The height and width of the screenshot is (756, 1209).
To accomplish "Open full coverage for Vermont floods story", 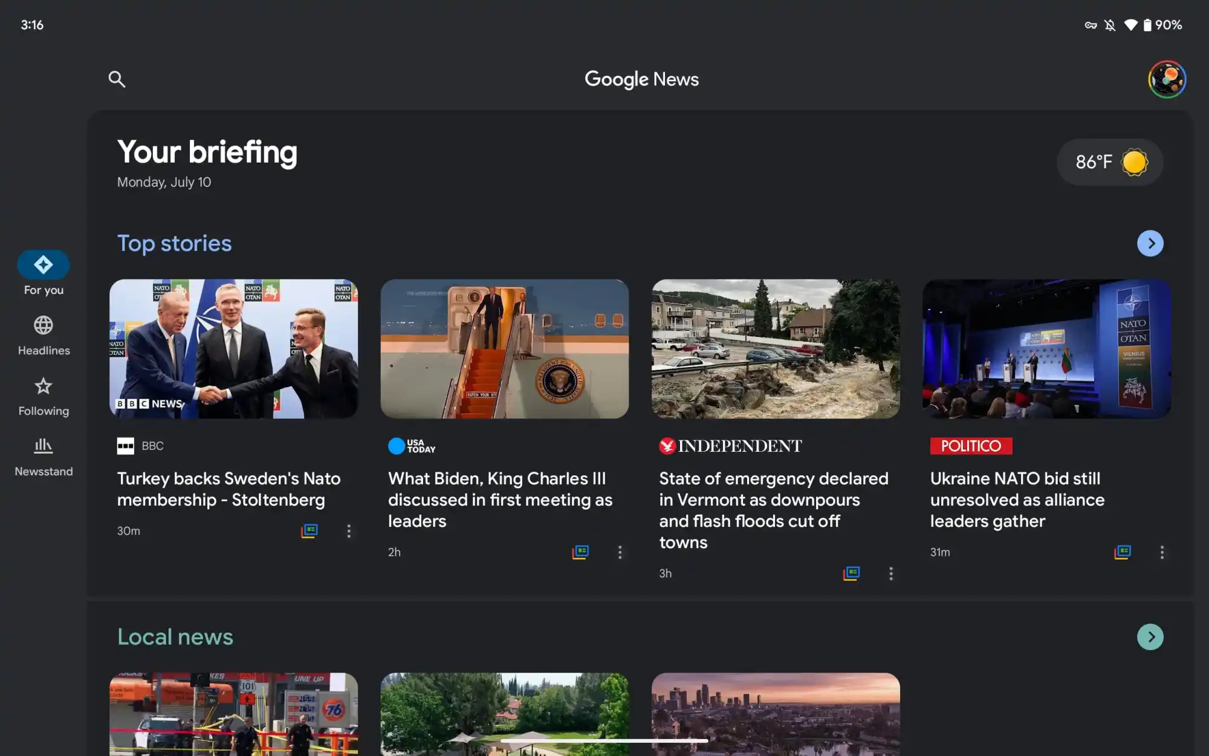I will tap(851, 573).
